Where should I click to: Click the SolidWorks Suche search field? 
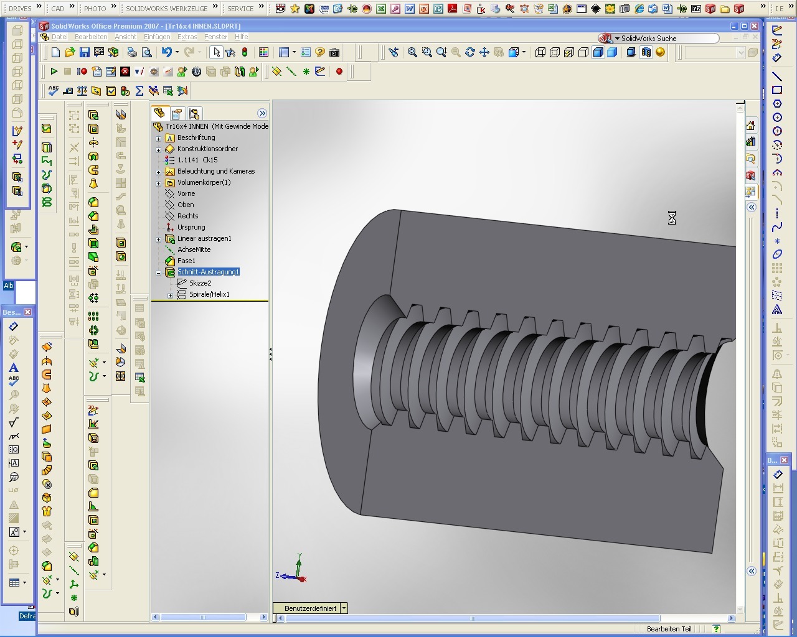[666, 38]
